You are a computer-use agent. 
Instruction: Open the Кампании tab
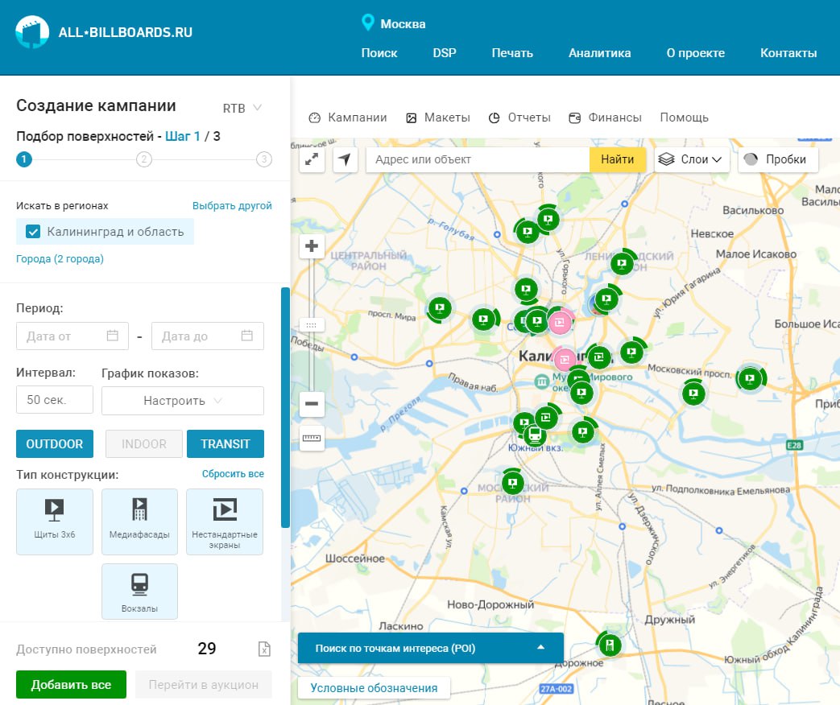[x=348, y=117]
